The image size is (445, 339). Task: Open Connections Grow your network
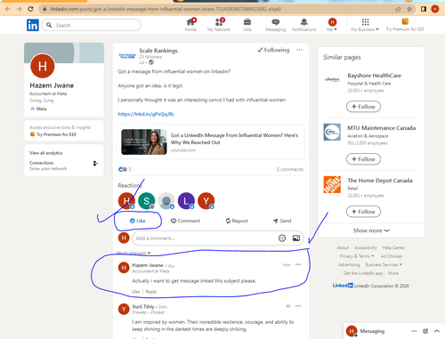(64, 165)
